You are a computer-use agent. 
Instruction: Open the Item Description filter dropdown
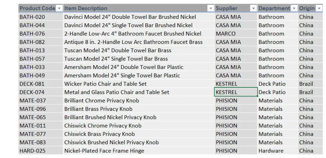(x=211, y=8)
